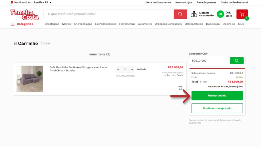Image resolution: width=261 pixels, height=147 pixels.
Task: Click the location pin icon
Action: click(x=12, y=2)
